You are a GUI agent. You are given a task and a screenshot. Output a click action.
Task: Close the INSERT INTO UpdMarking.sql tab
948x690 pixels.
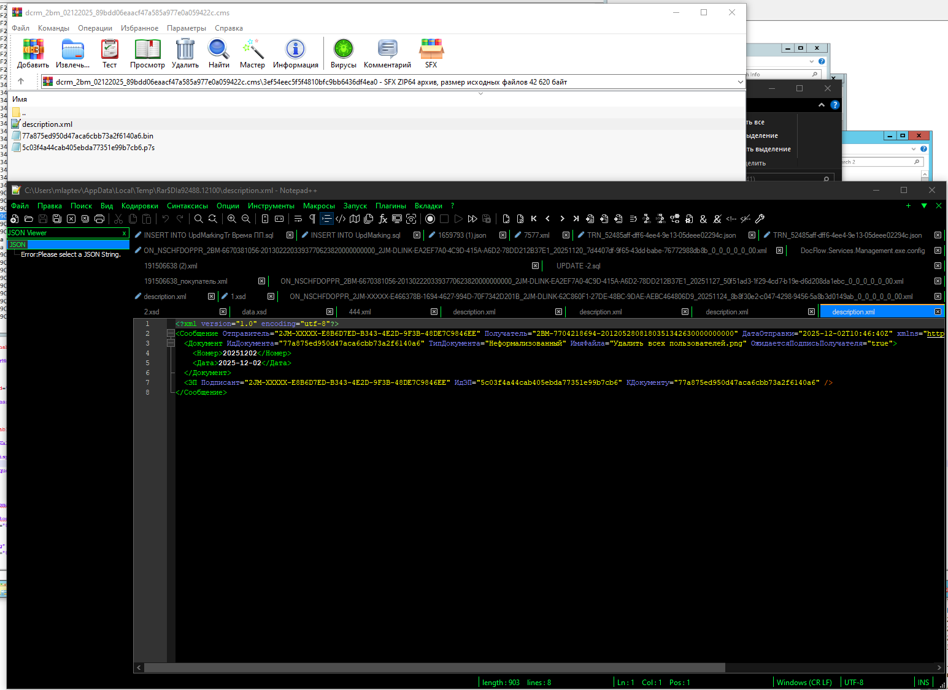coord(417,235)
